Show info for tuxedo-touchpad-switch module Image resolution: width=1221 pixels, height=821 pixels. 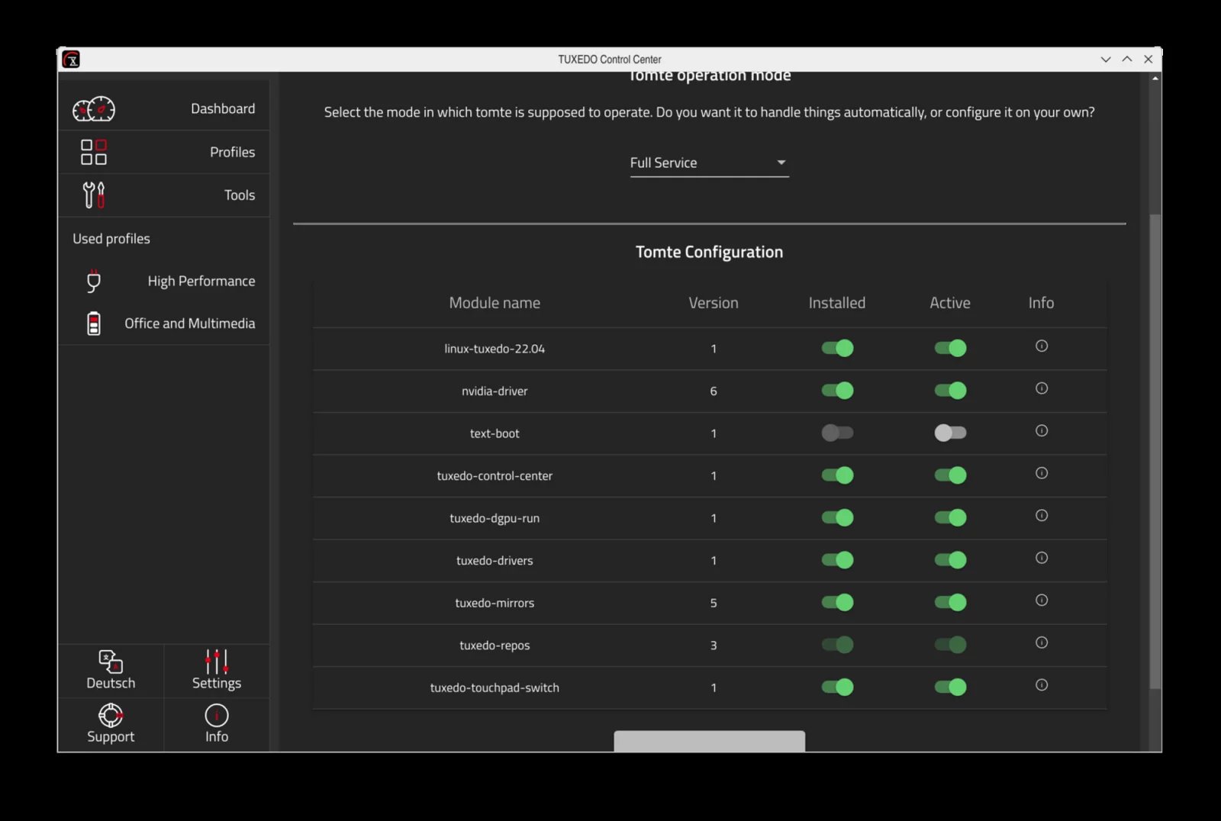pyautogui.click(x=1042, y=685)
